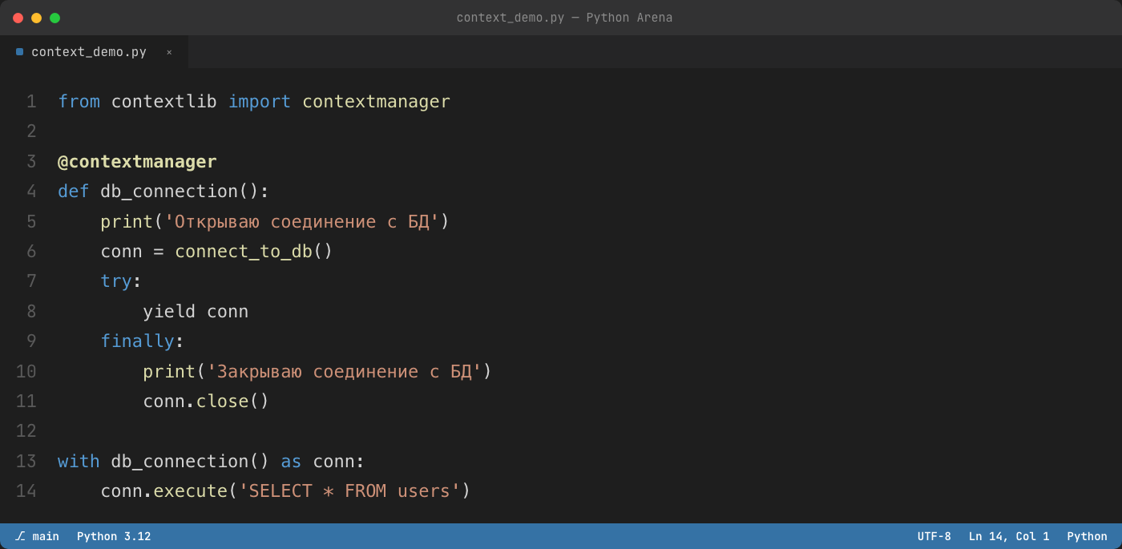
Task: Click the finally keyword
Action: click(137, 341)
